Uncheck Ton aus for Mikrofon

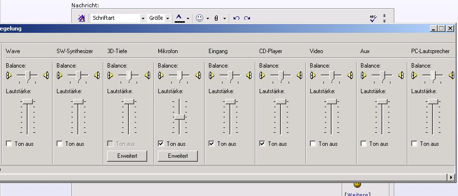point(161,144)
